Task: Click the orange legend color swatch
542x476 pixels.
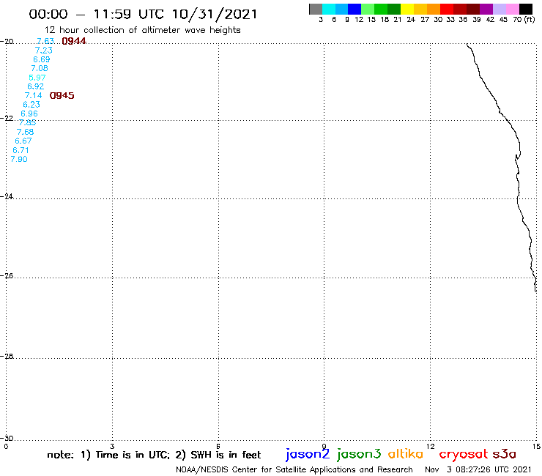Action: pyautogui.click(x=434, y=9)
